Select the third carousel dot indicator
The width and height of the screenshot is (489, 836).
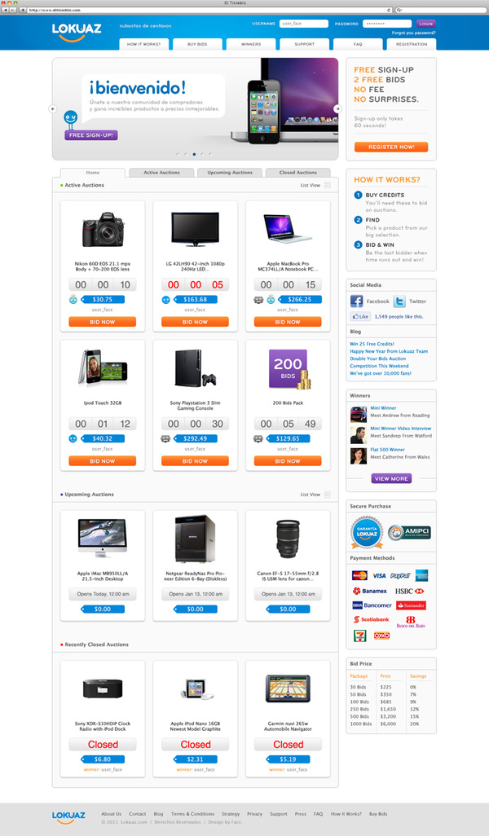click(194, 154)
